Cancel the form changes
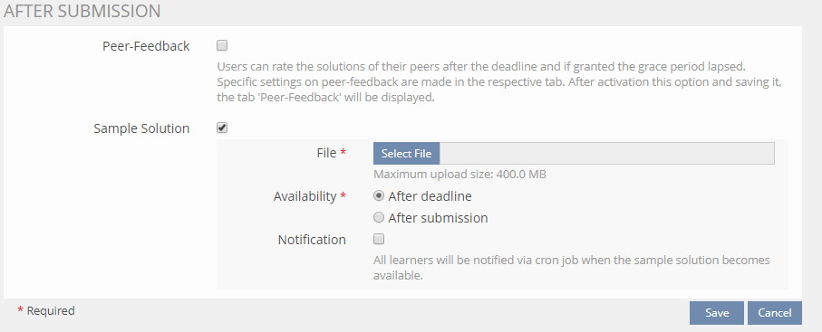 [x=774, y=313]
